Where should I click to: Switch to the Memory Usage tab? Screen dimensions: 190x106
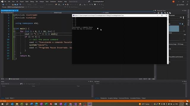click(173, 44)
